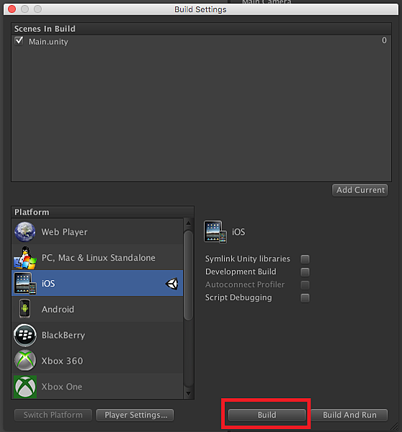402x432 pixels.
Task: Select the Web Player platform label
Action: tap(65, 232)
